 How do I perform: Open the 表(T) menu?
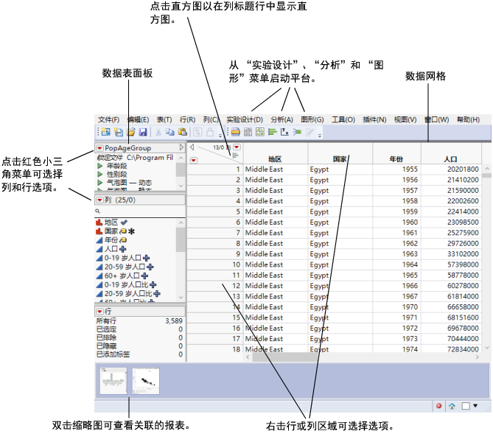164,120
